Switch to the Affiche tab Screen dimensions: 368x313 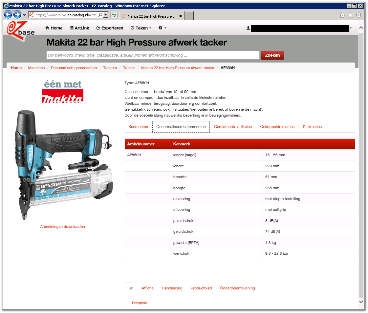tap(147, 288)
